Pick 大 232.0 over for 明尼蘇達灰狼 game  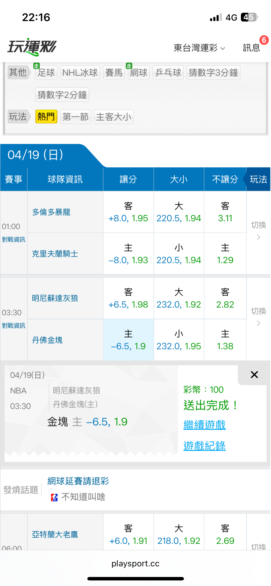tap(179, 298)
